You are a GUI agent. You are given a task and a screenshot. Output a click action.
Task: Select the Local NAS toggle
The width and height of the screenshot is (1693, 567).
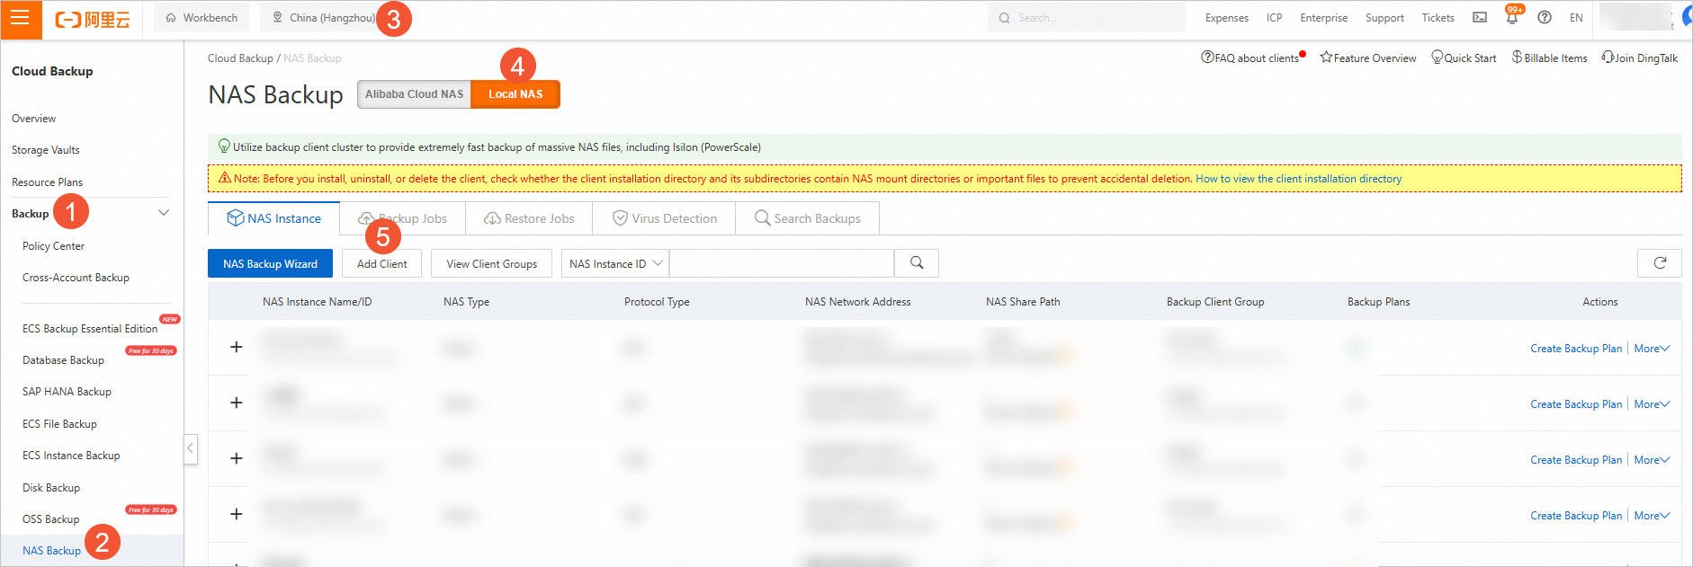pyautogui.click(x=515, y=94)
